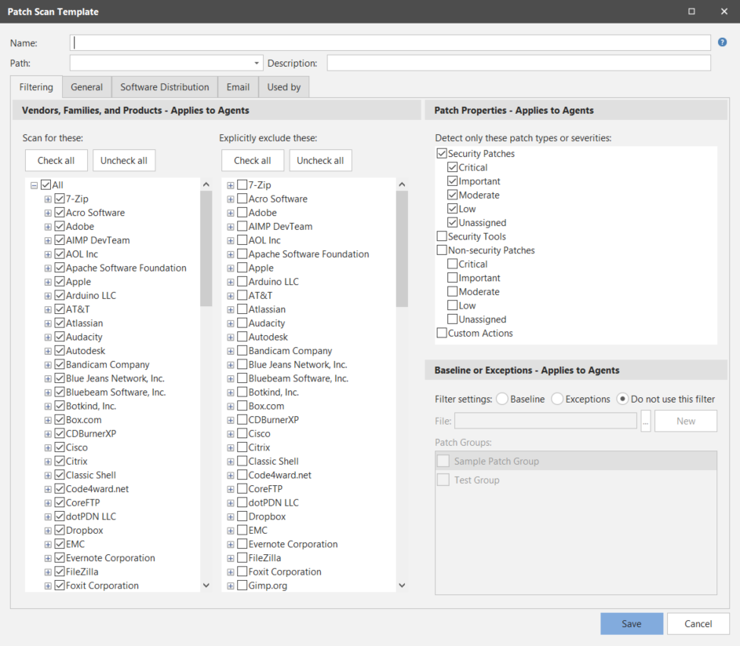Click the file browse ellipsis button
Viewport: 740px width, 646px height.
coord(646,421)
